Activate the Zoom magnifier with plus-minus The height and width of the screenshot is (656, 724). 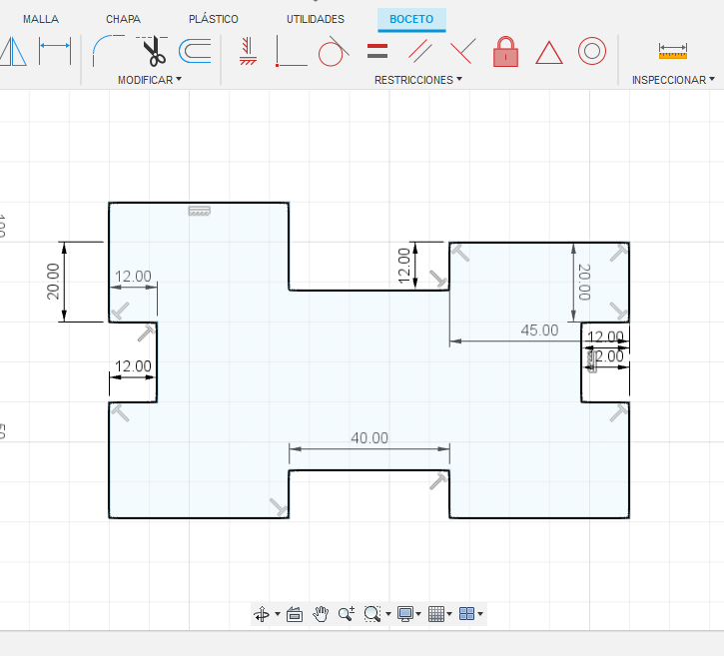pos(347,613)
